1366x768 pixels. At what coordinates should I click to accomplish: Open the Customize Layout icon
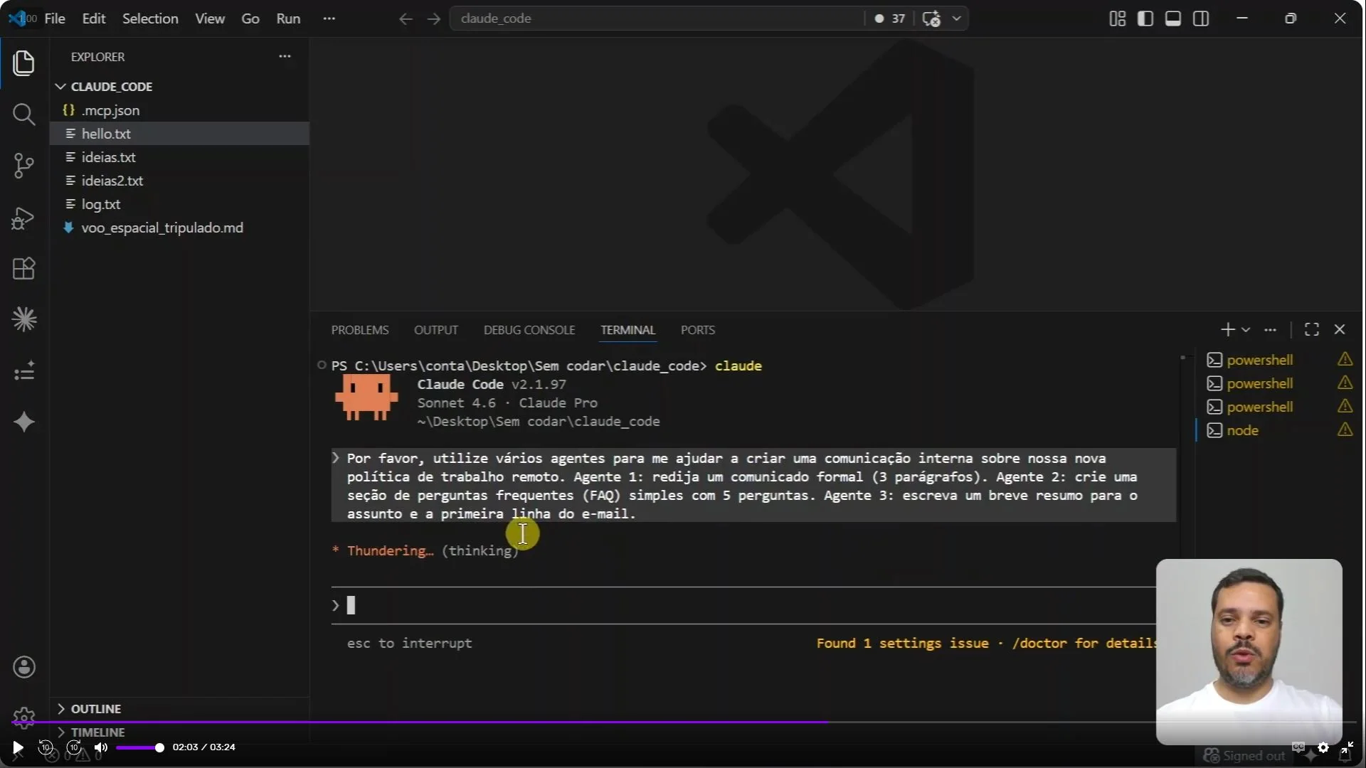pyautogui.click(x=1117, y=18)
